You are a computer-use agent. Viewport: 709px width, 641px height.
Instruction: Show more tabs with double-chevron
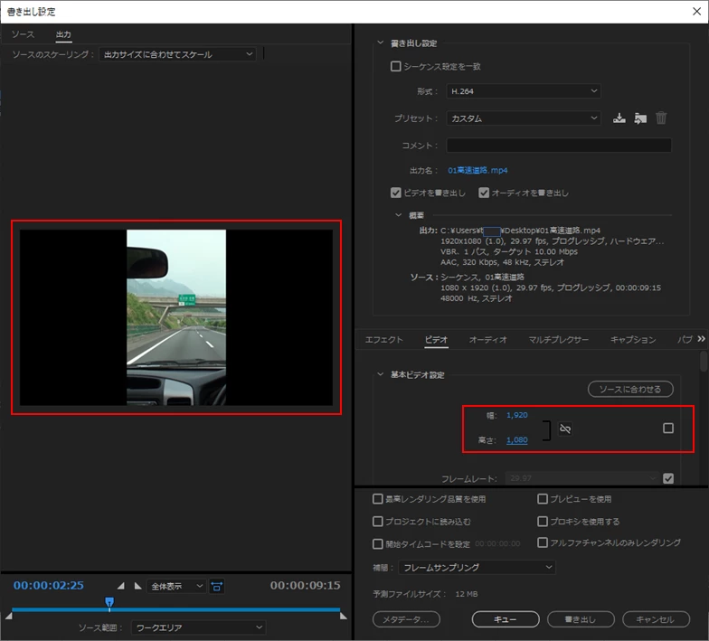click(x=701, y=339)
